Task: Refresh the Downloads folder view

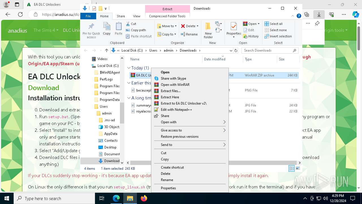Action: (x=236, y=50)
